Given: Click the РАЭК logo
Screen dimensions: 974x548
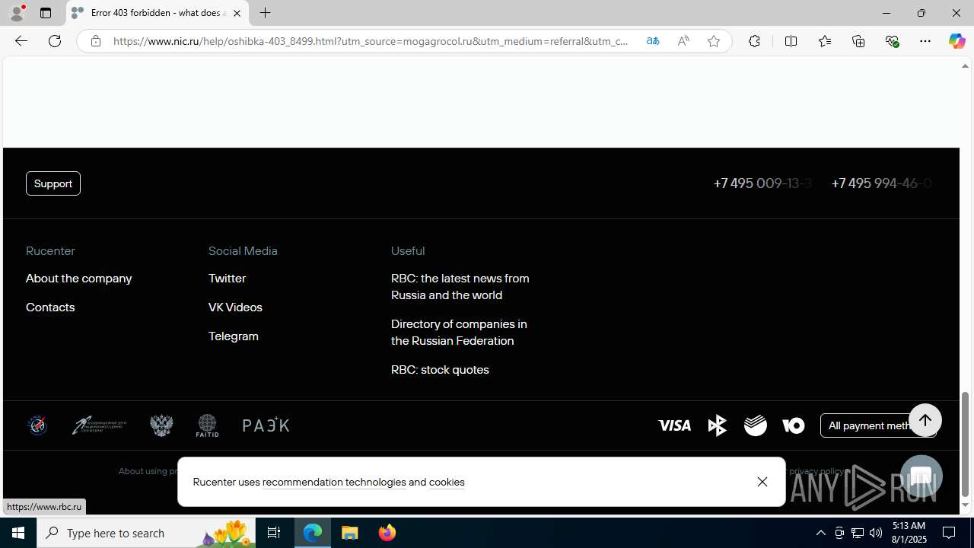Looking at the screenshot, I should (266, 425).
